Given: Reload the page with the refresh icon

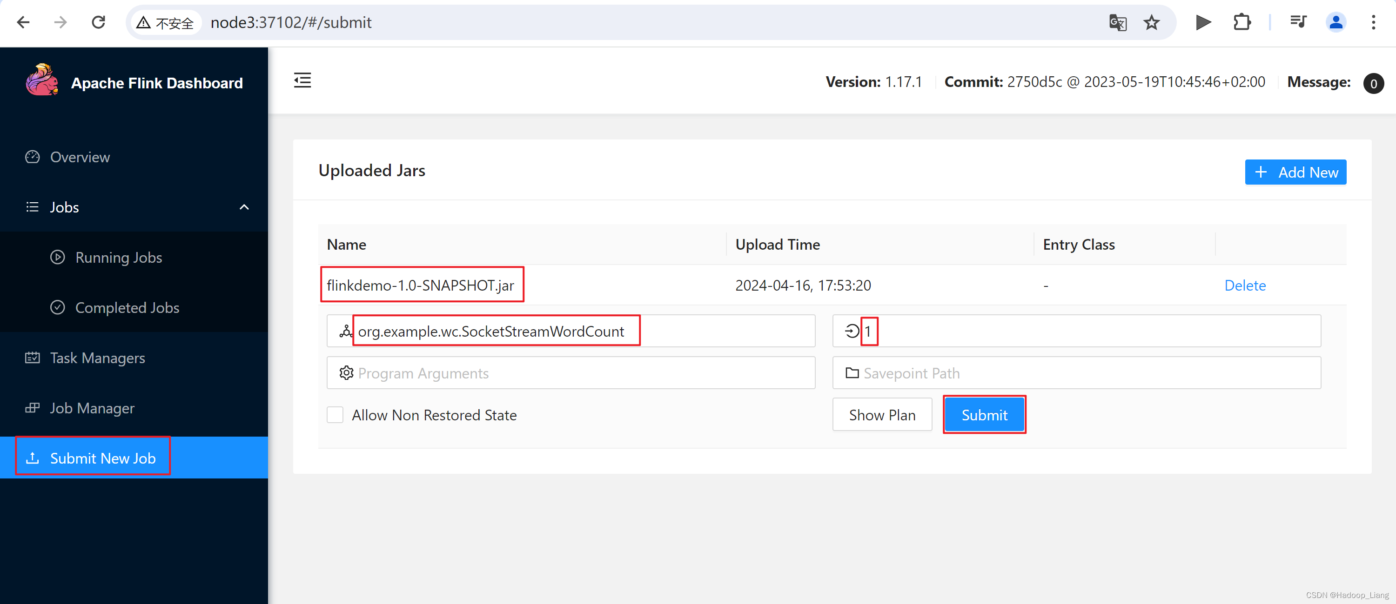Looking at the screenshot, I should [x=98, y=23].
